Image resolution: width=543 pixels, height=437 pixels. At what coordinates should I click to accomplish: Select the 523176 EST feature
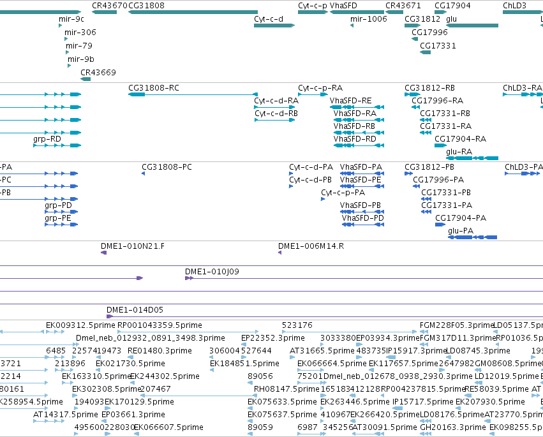coord(350,332)
